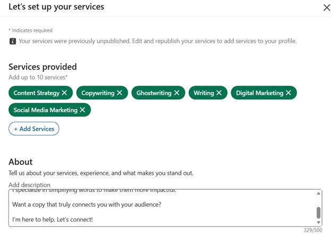Screen dimensions: 331x237
Task: Select the Social Media Marketing pill label
Action: (46, 110)
